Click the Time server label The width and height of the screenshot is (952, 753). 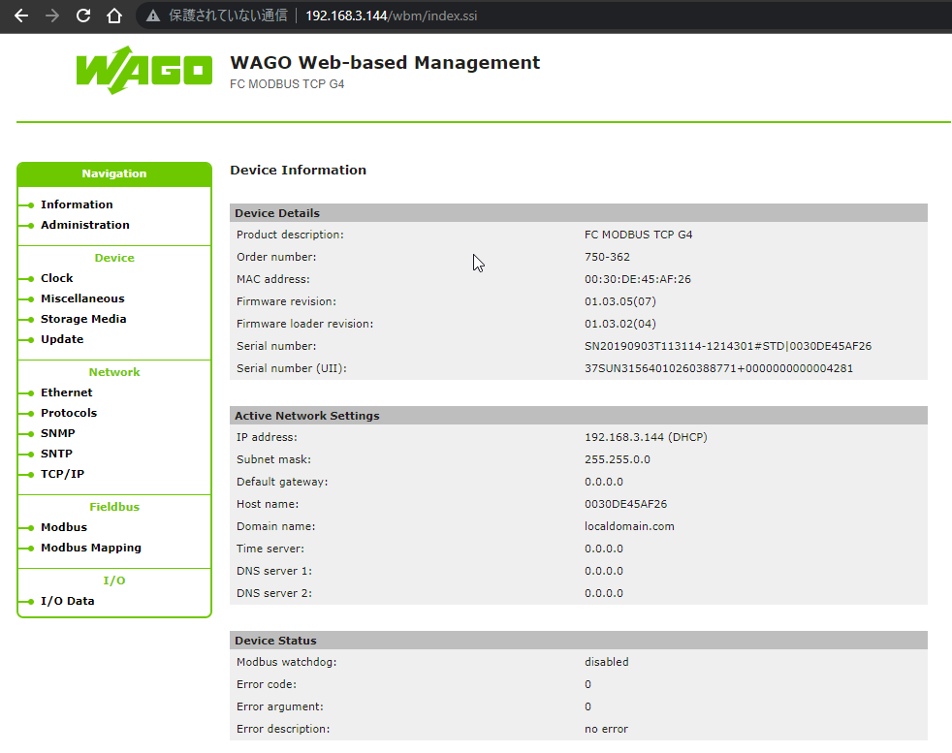point(270,549)
